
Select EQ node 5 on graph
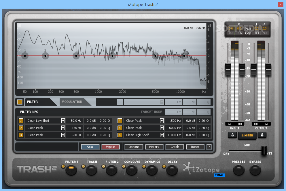click(x=155, y=56)
